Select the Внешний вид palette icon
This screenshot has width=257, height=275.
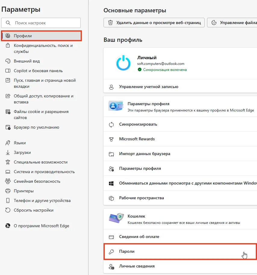pyautogui.click(x=8, y=61)
